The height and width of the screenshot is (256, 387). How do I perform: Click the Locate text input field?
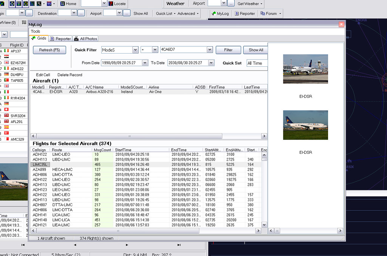coord(91,3)
